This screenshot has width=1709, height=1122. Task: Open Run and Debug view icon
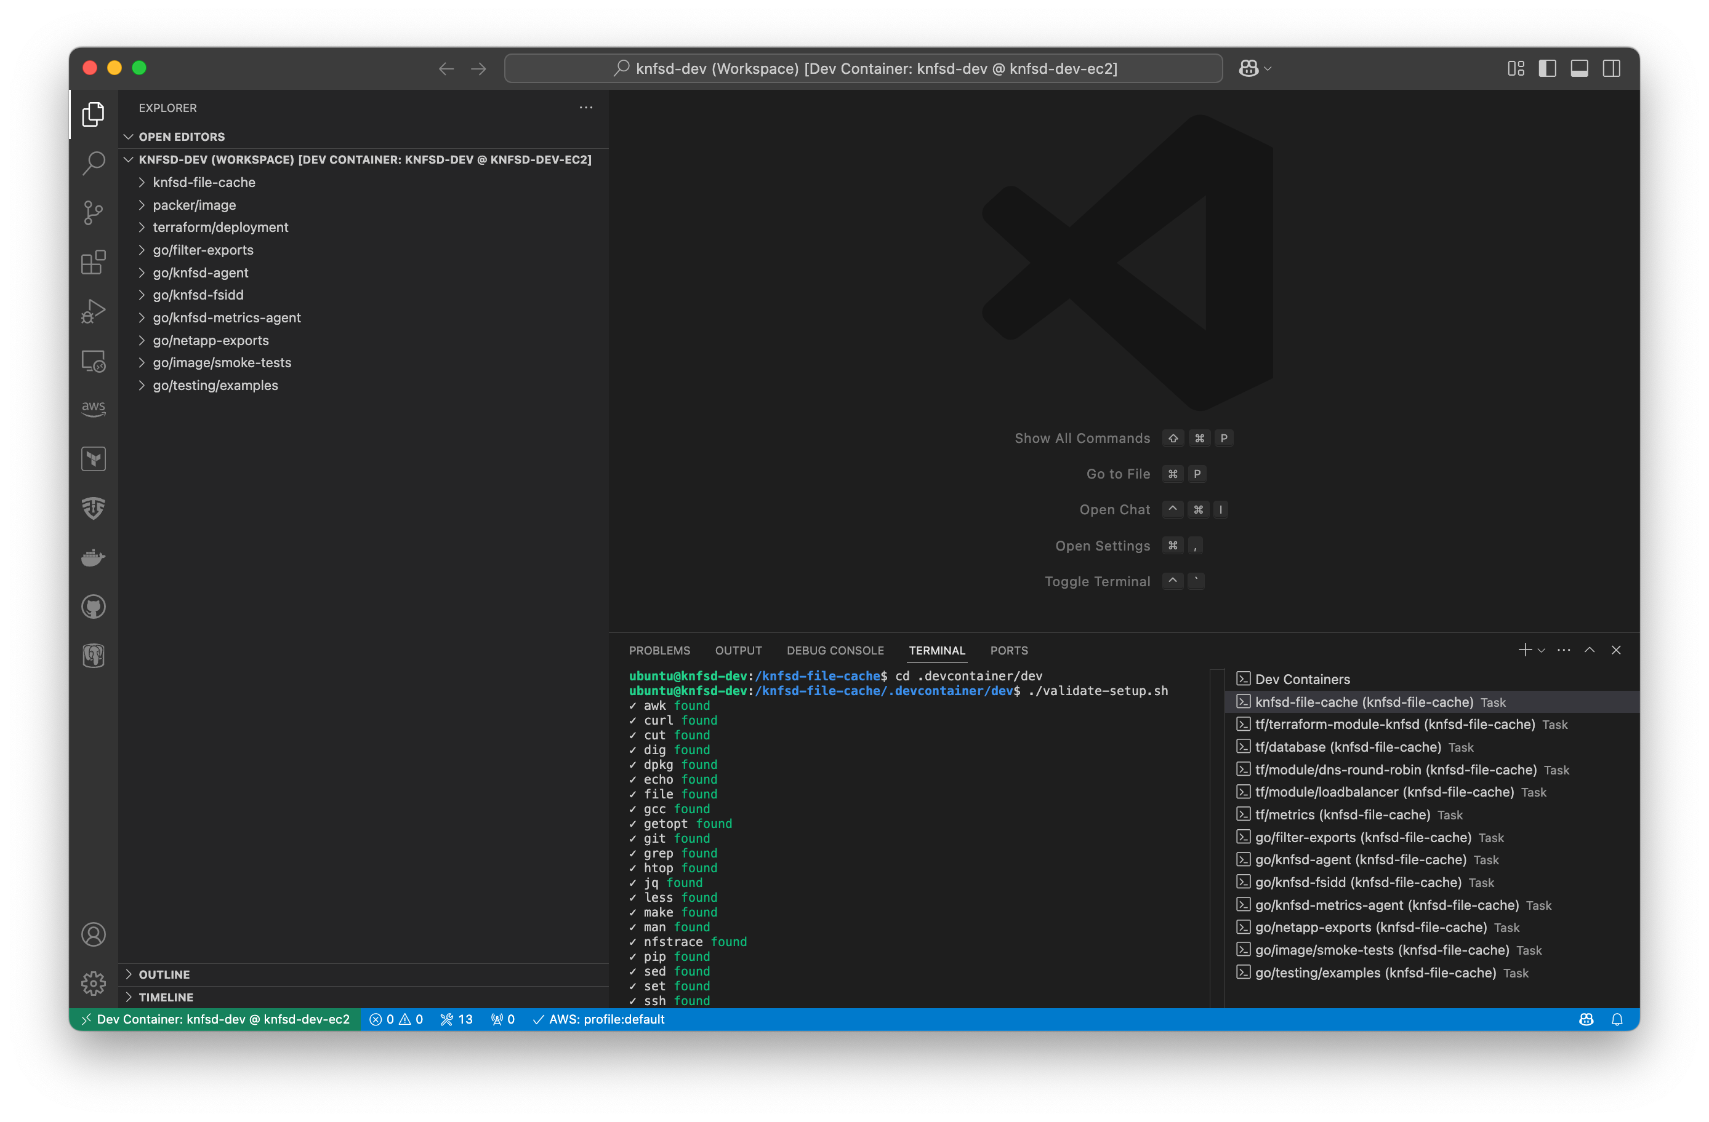point(94,311)
